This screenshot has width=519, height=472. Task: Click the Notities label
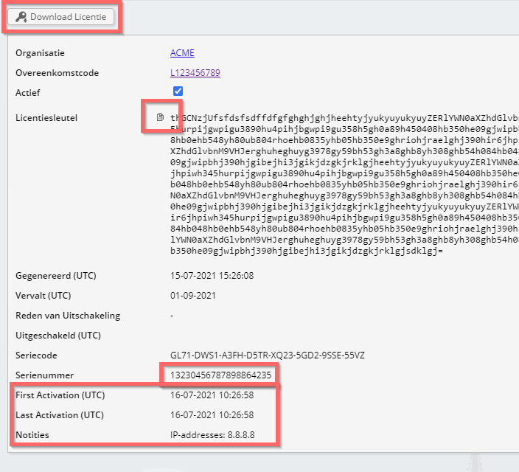coord(32,435)
